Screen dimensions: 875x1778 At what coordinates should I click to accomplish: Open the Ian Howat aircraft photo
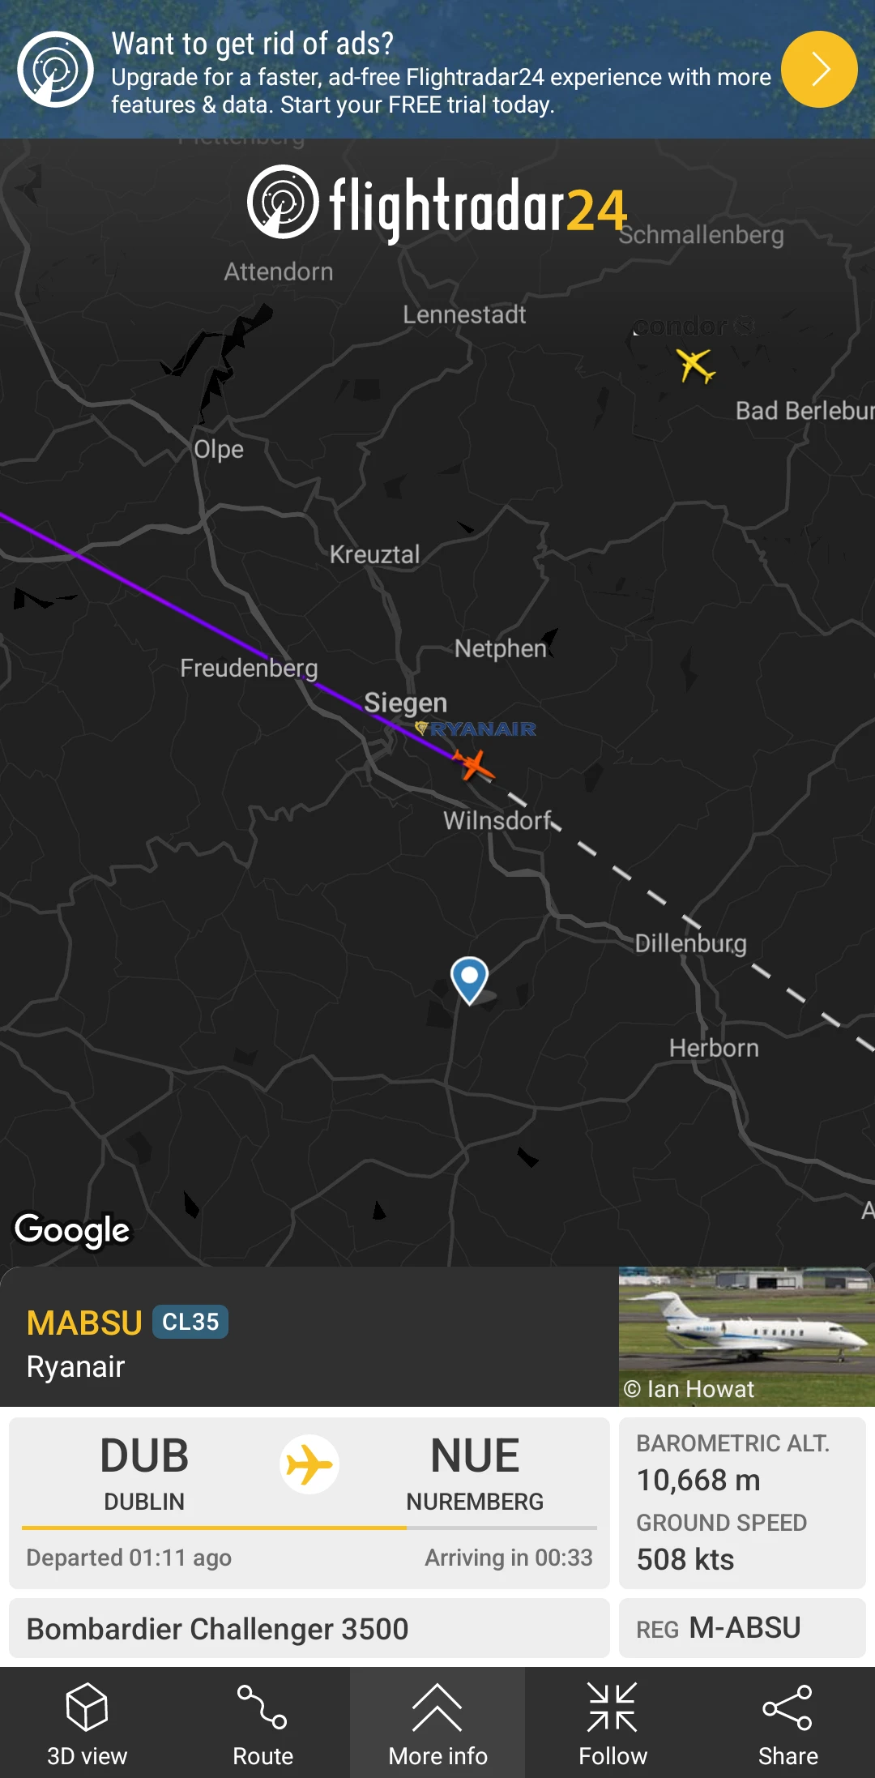pyautogui.click(x=746, y=1336)
